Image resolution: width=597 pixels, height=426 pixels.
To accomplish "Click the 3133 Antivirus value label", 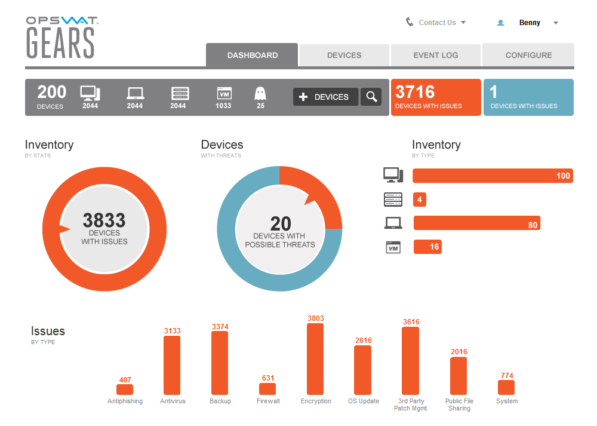I will coord(173,331).
